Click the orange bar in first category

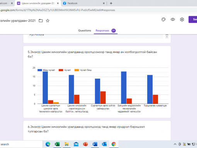point(56,103)
